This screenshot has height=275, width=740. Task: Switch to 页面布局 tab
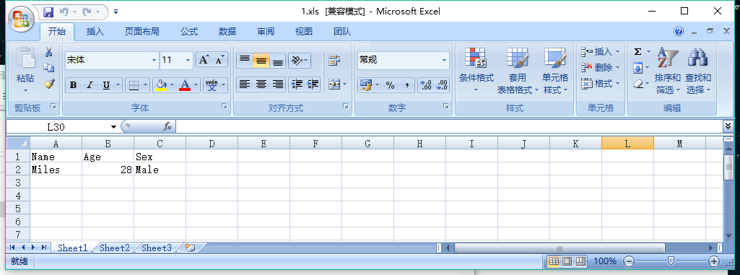[142, 32]
